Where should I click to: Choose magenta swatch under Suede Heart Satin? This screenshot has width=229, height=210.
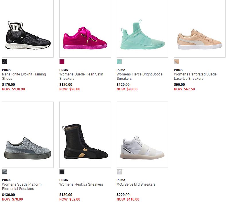point(62,62)
